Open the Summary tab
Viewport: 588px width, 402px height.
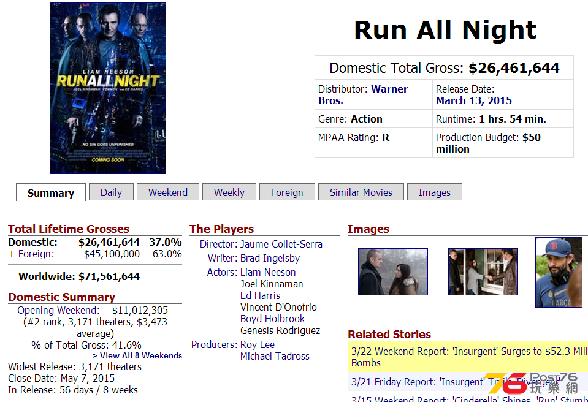pos(51,193)
